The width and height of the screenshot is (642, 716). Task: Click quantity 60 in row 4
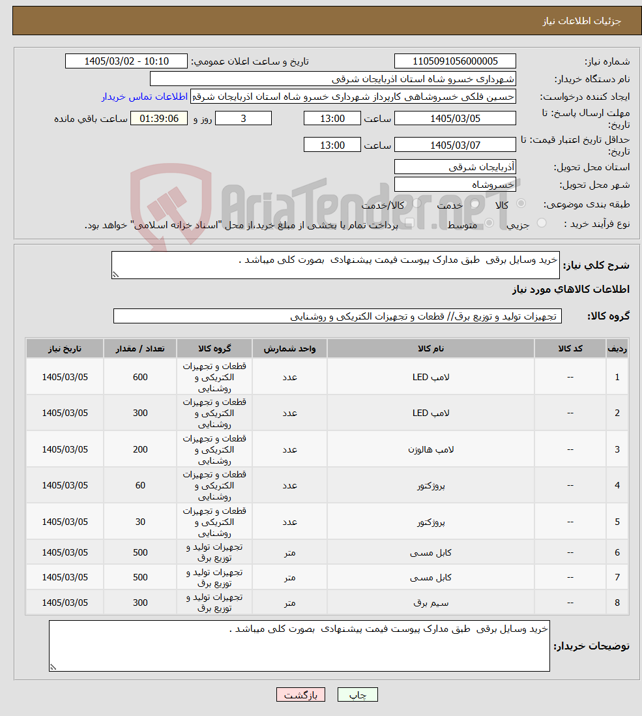click(140, 486)
